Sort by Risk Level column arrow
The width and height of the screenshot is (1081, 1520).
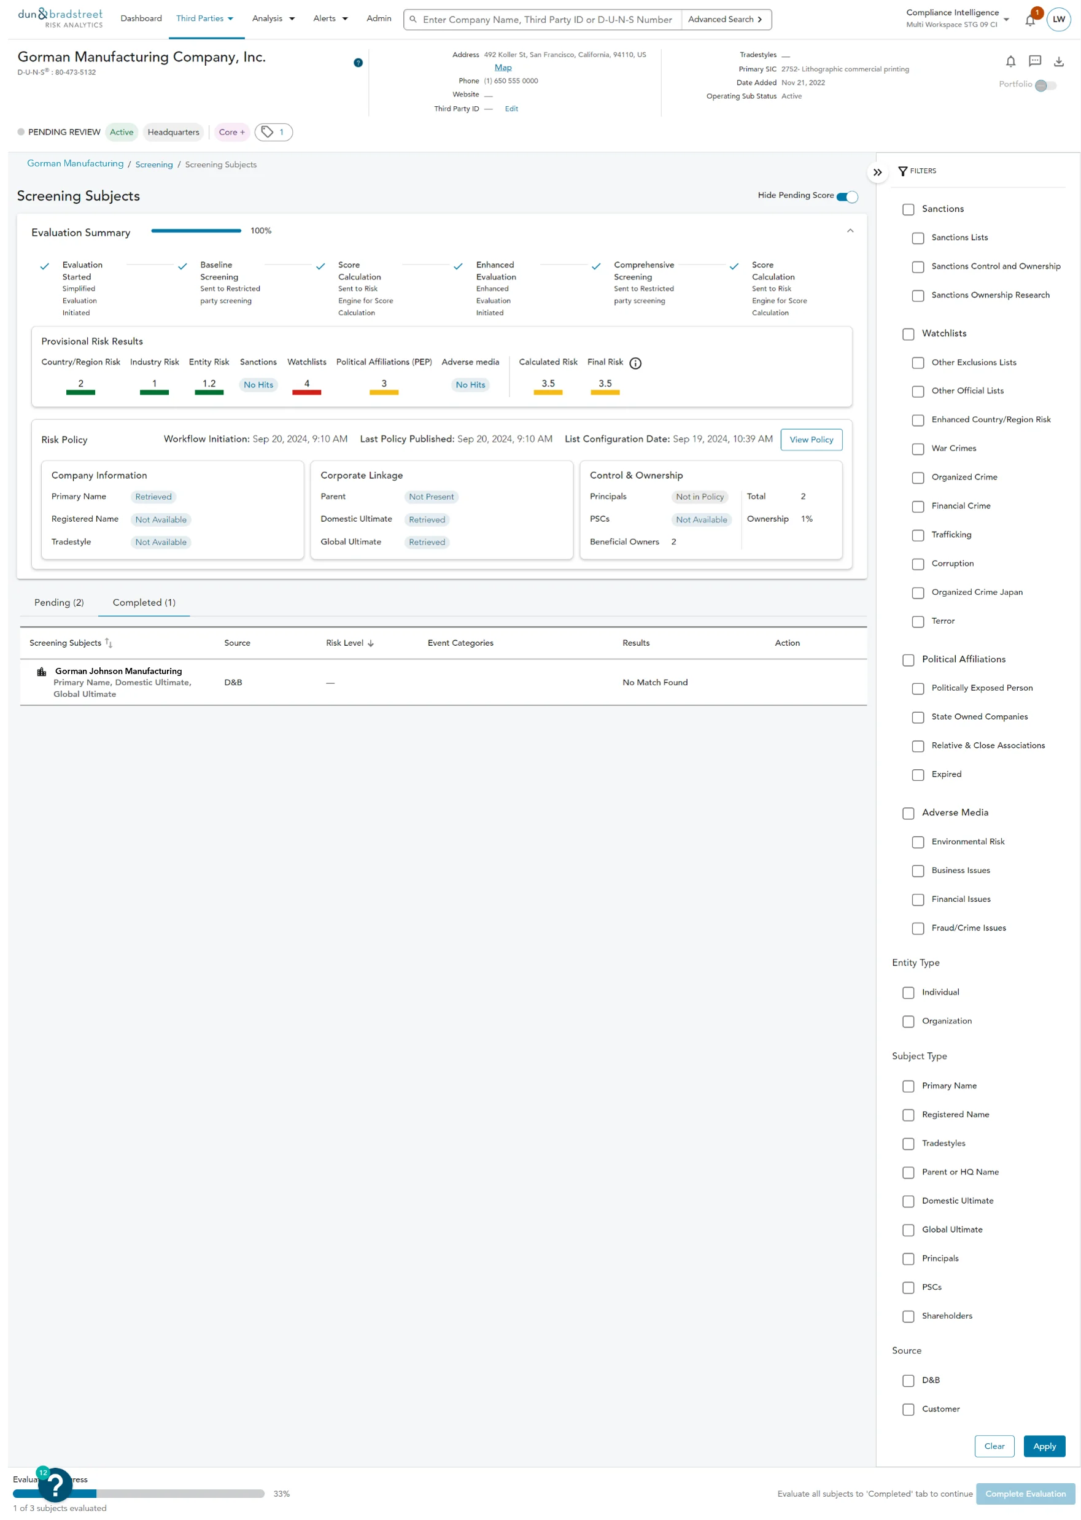coord(371,643)
